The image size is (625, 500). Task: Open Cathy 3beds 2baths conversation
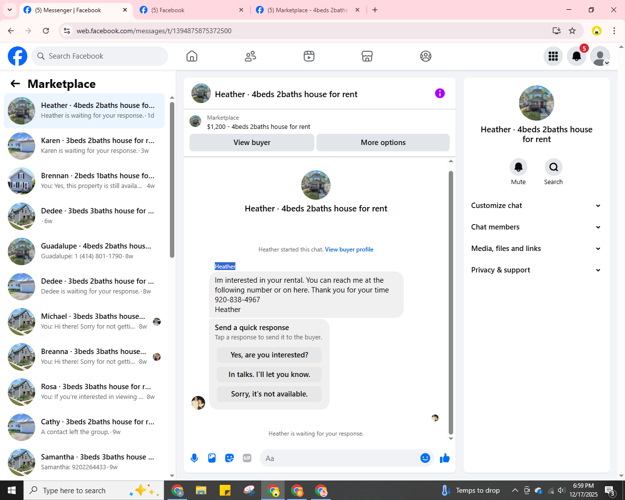point(84,427)
